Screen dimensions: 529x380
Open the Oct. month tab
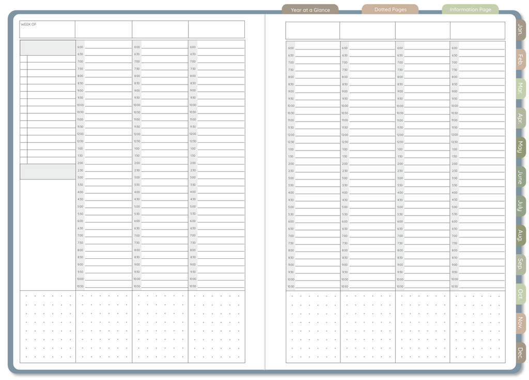point(520,294)
